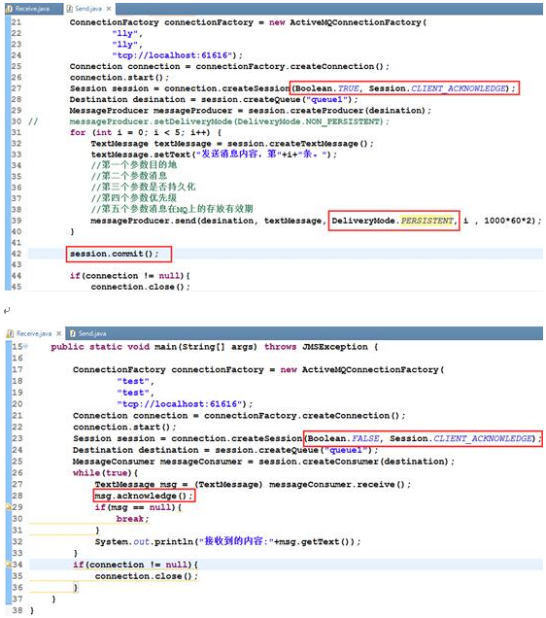Click Java file icon on active Receive.java tab
Screen dimensions: 546x618
[x=11, y=334]
